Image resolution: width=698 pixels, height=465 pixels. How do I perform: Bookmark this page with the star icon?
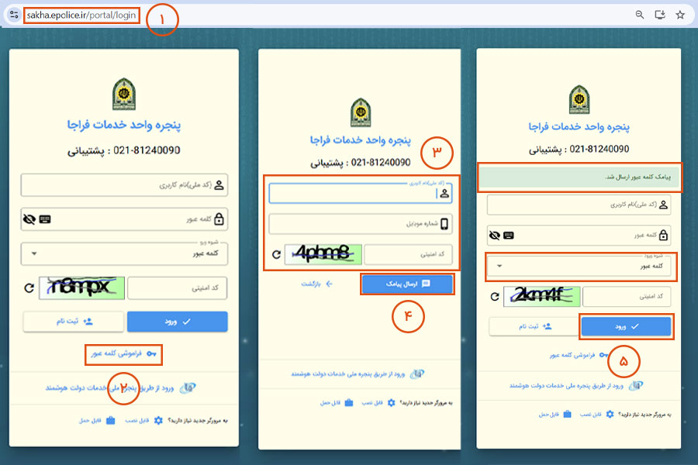coord(680,14)
